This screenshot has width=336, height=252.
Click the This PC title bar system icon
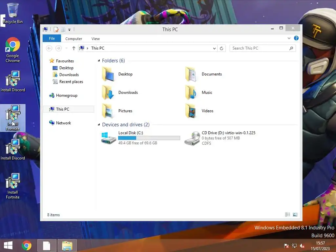(45, 29)
